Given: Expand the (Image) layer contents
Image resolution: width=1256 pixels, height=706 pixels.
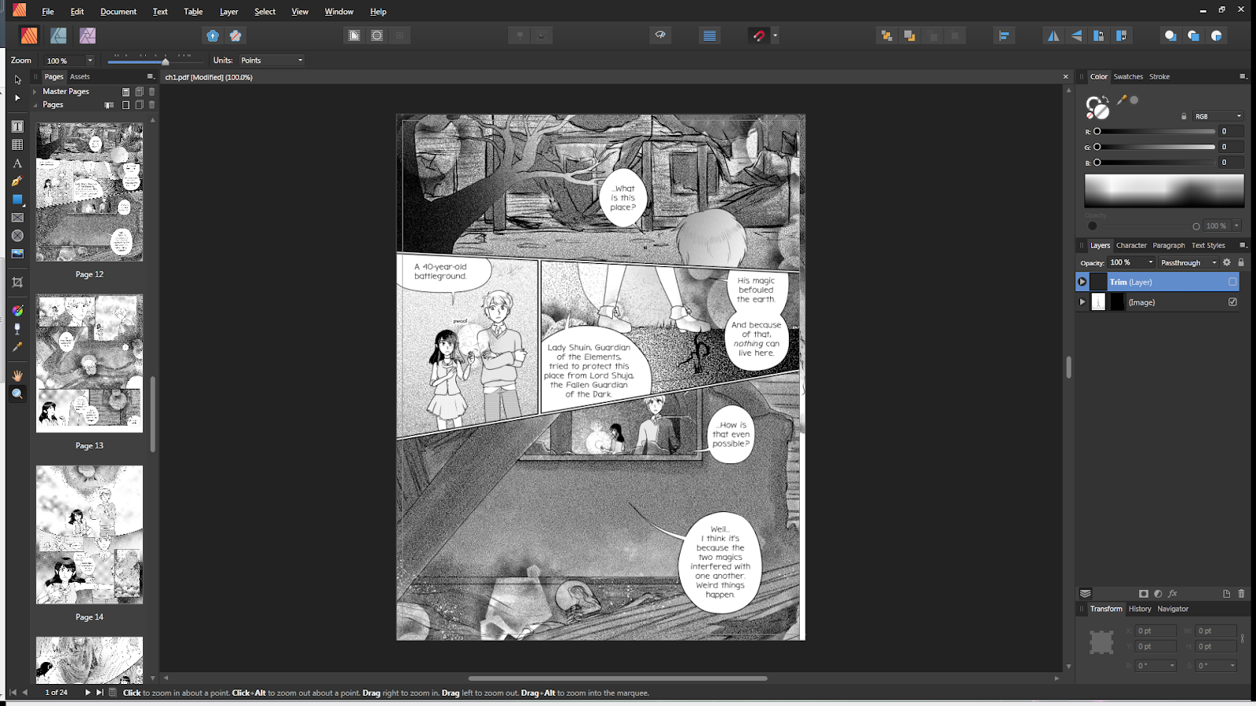Looking at the screenshot, I should pos(1083,302).
